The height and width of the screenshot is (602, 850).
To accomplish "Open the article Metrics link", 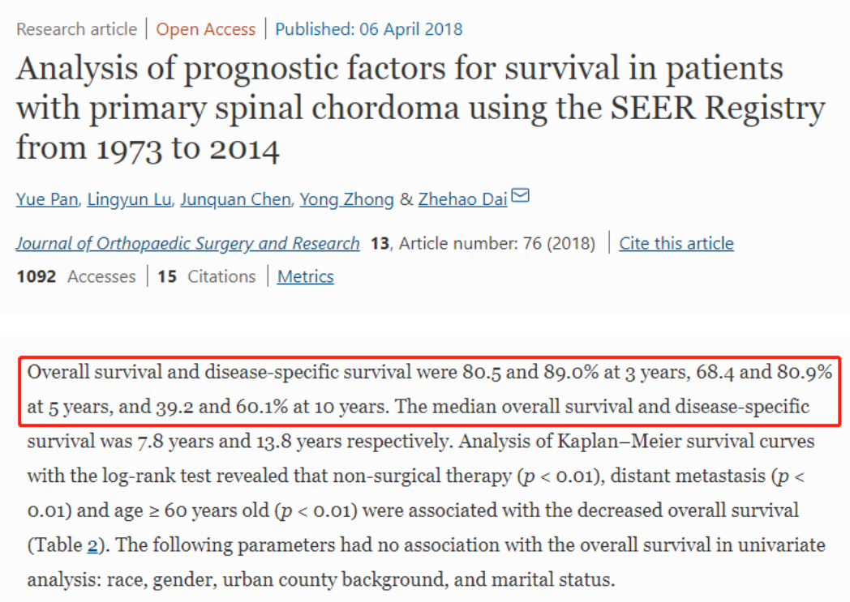I will click(305, 277).
